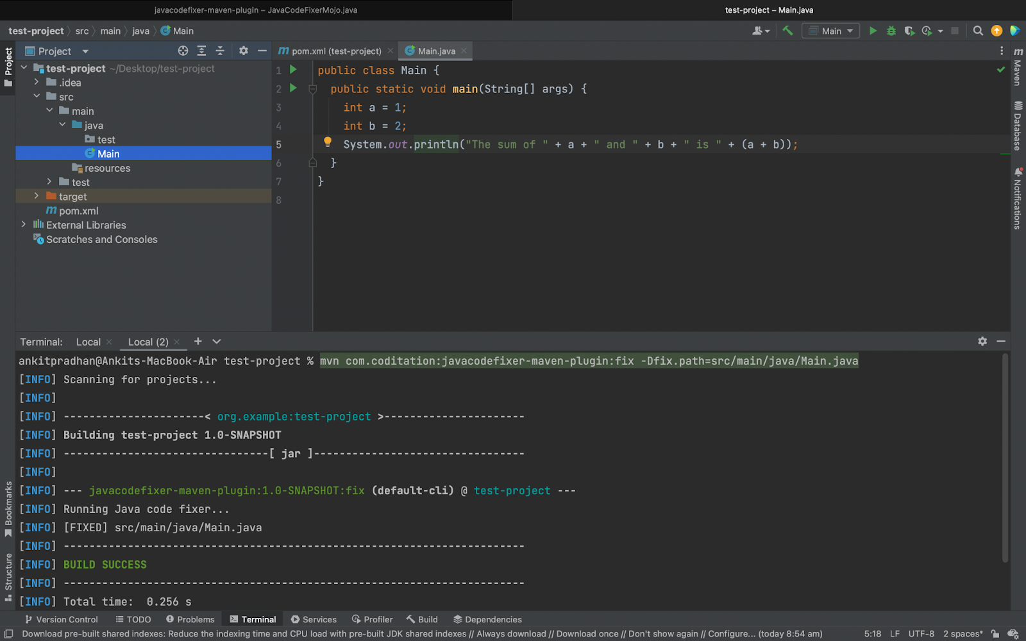
Task: Click the IDE update available icon
Action: (997, 31)
